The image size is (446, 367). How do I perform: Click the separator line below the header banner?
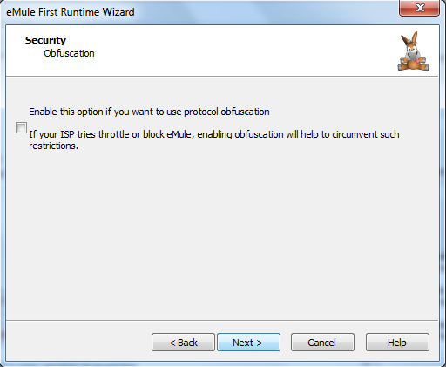[222, 77]
